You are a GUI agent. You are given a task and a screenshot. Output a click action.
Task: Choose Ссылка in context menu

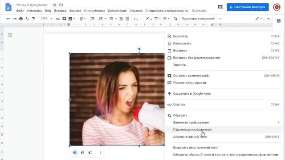224,104
